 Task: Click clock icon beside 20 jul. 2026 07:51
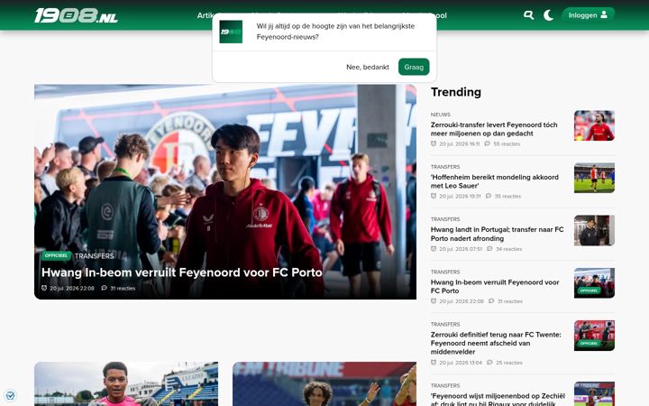434,249
